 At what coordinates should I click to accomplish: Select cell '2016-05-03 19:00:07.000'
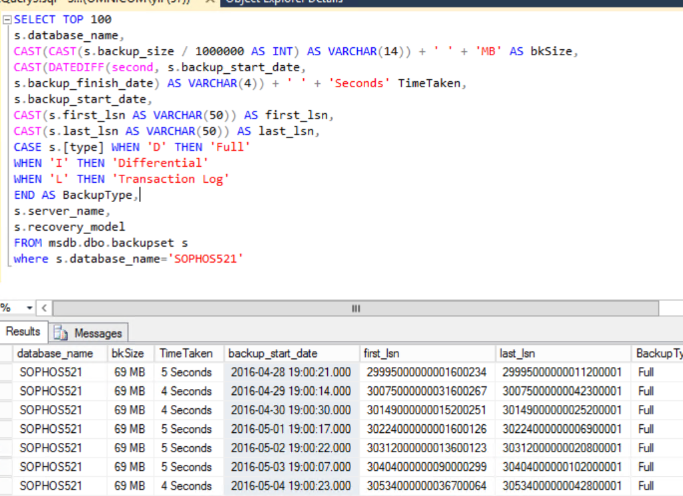[x=291, y=467]
